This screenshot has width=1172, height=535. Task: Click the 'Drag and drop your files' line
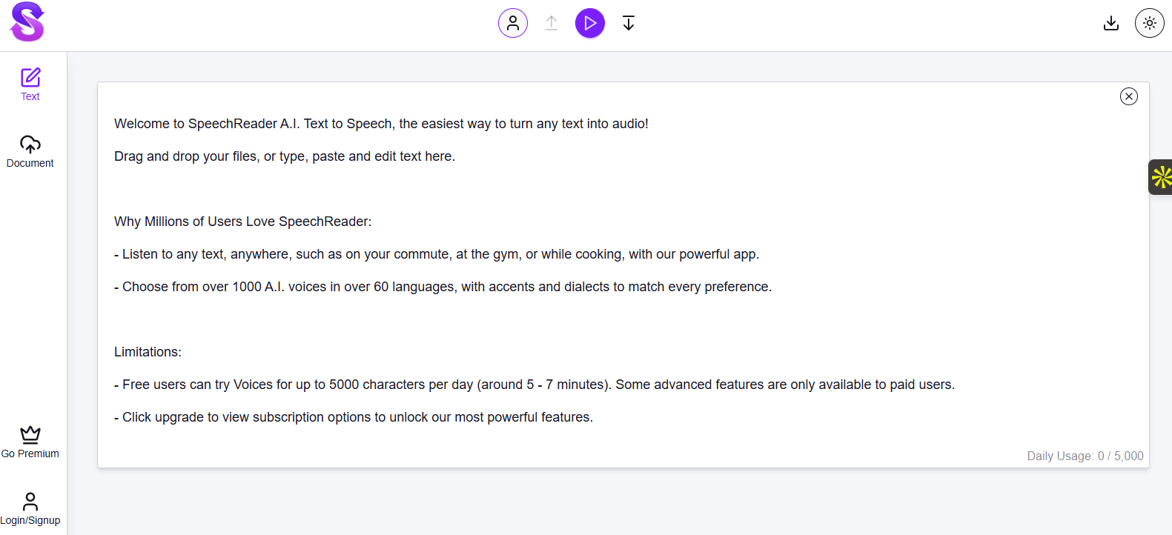coord(285,156)
